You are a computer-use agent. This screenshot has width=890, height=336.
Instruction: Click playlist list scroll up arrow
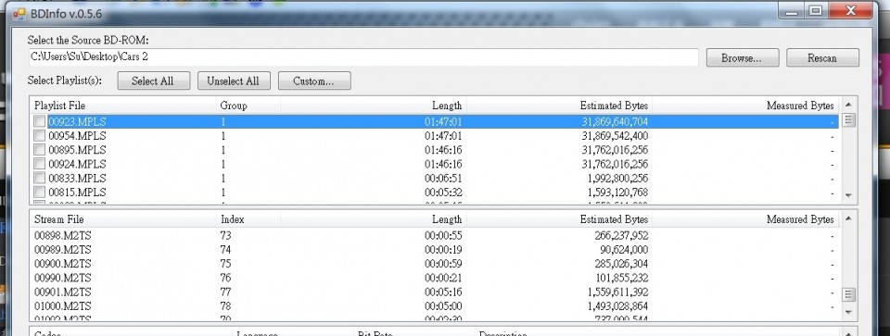[848, 105]
